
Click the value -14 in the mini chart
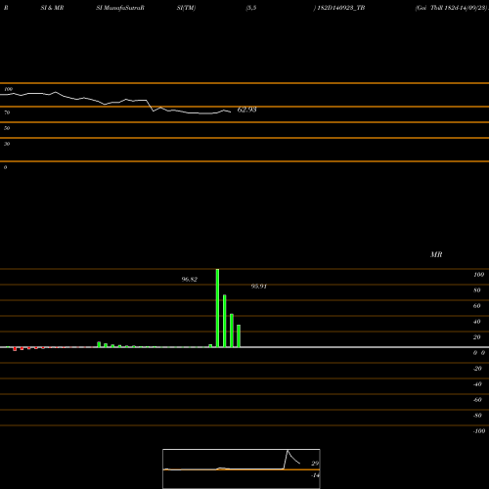pyautogui.click(x=315, y=475)
